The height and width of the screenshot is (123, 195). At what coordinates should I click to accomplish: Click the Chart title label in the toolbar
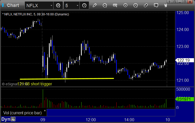click(x=13, y=5)
